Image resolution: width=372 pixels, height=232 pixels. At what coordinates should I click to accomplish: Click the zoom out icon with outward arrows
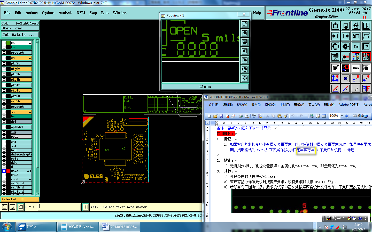click(346, 46)
